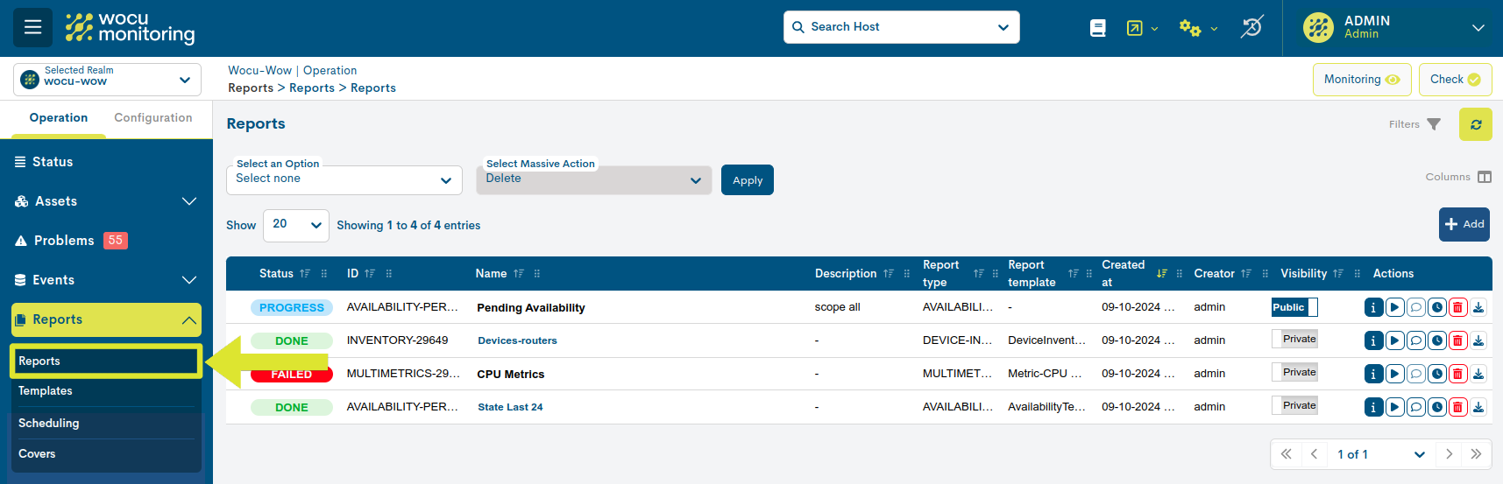This screenshot has width=1503, height=484.
Task: Click the Search Host field
Action: point(900,27)
